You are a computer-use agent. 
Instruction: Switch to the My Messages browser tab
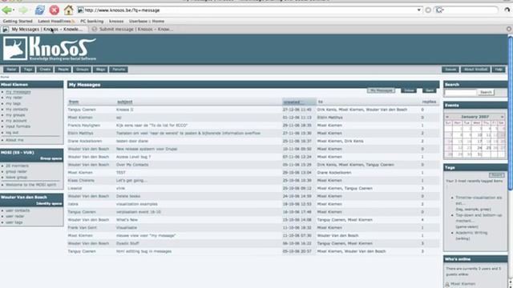tap(44, 29)
